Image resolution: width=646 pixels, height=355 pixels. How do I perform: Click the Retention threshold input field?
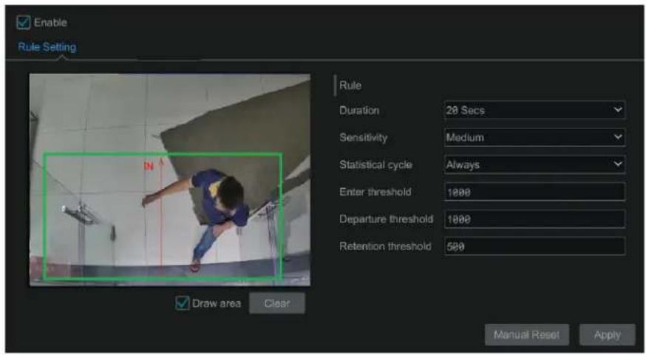[535, 246]
